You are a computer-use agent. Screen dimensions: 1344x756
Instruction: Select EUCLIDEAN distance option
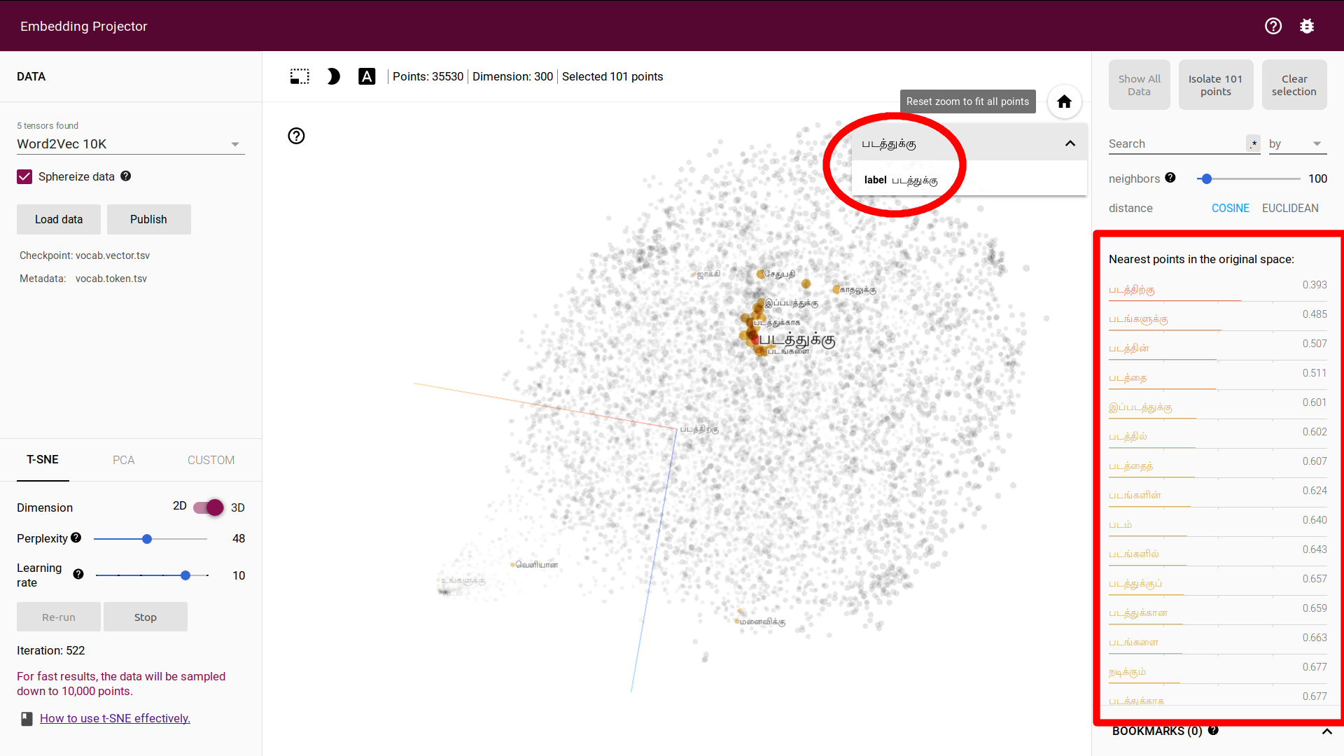click(1290, 208)
